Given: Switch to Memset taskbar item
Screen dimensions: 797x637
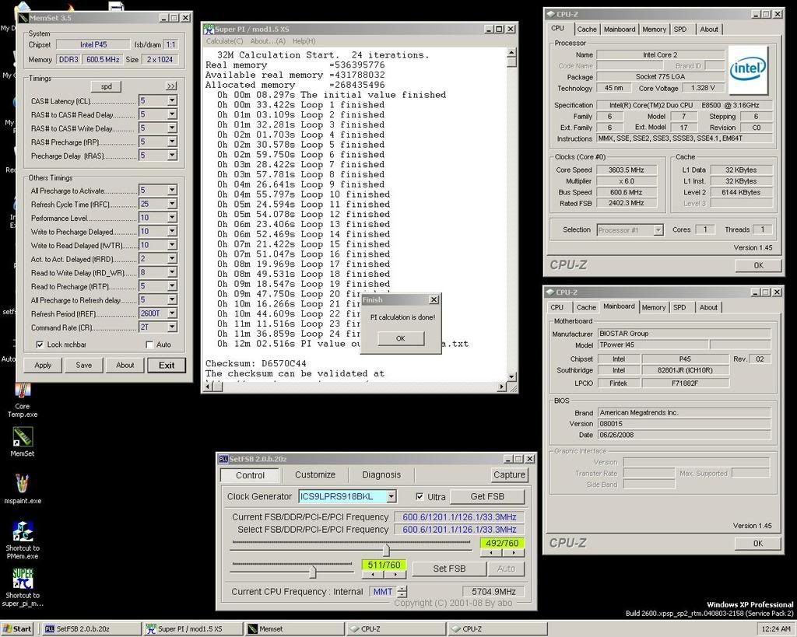Looking at the screenshot, I should 293,628.
